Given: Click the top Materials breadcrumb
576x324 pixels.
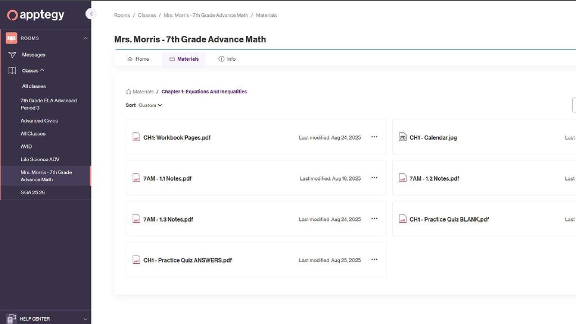Looking at the screenshot, I should pyautogui.click(x=266, y=15).
